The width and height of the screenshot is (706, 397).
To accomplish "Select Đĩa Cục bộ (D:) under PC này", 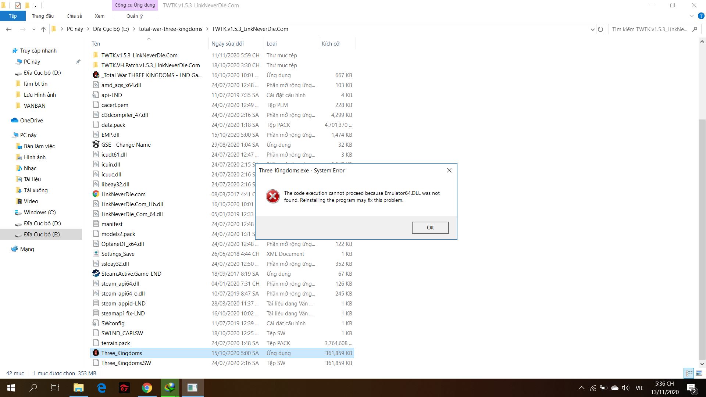I will [x=42, y=223].
